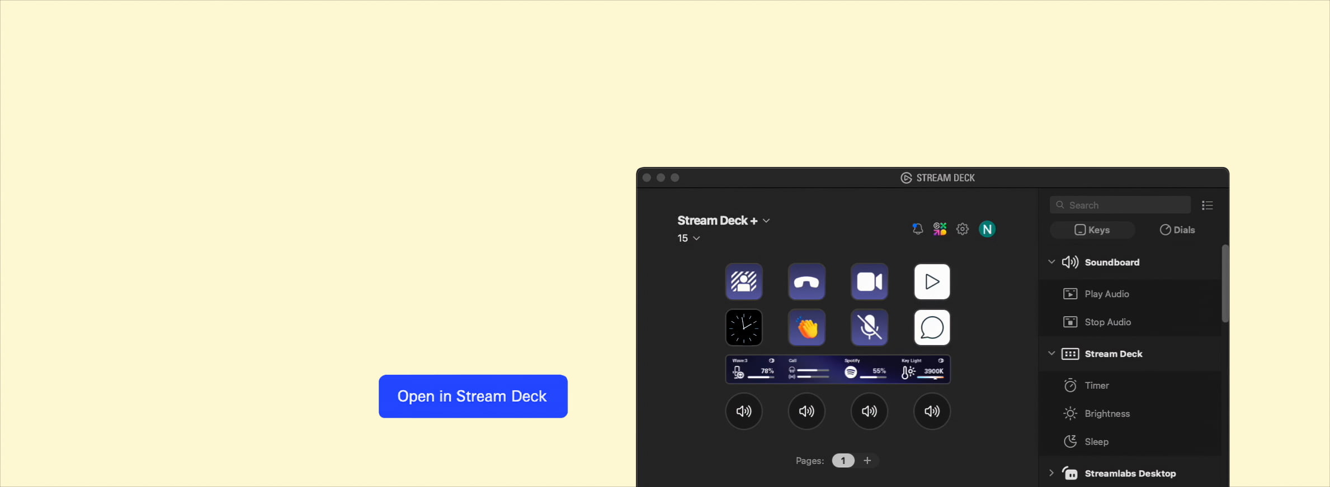Click the Call touch strip segment
Viewport: 1330px width, 487px height.
tap(809, 369)
